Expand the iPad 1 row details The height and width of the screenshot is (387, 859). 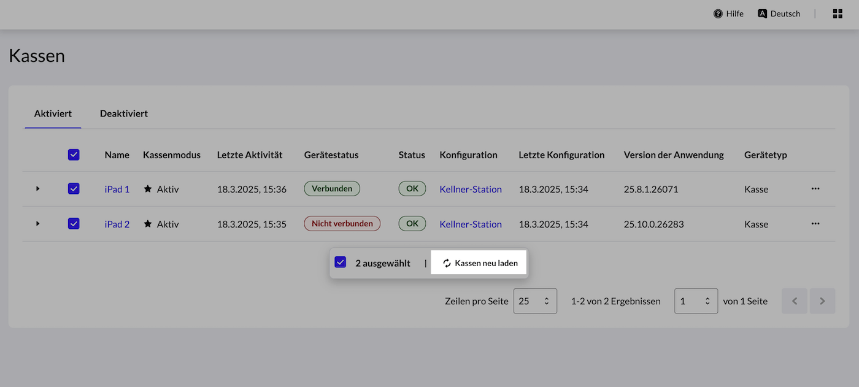click(38, 189)
